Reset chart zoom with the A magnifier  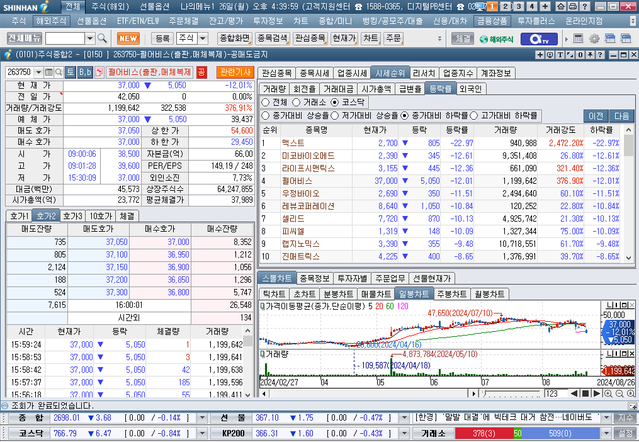pos(631,394)
